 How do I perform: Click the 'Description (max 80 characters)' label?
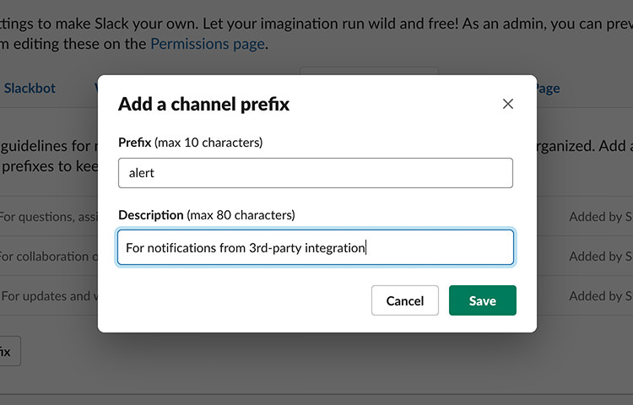coord(207,215)
